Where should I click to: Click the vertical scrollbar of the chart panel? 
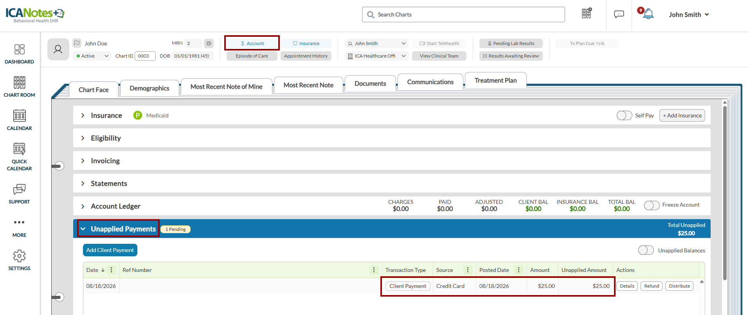coord(725,192)
